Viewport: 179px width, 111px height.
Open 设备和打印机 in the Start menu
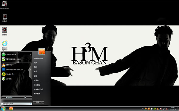click(x=38, y=89)
